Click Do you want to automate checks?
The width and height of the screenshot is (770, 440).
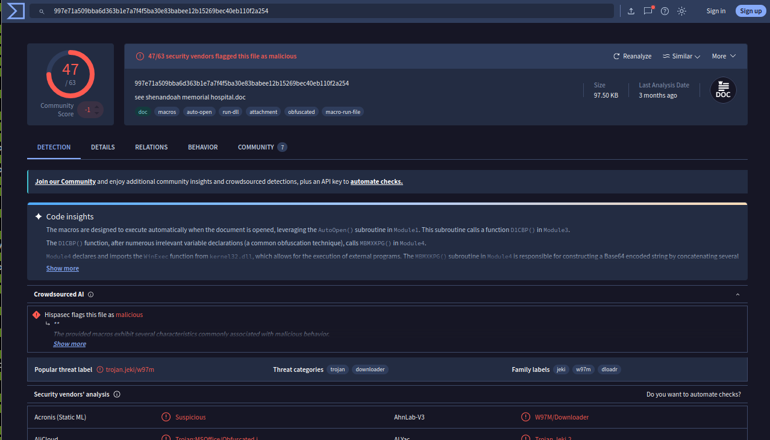693,395
